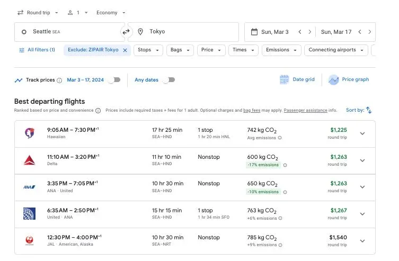Open the Passenger assistance link
The height and width of the screenshot is (261, 399).
coord(305,110)
